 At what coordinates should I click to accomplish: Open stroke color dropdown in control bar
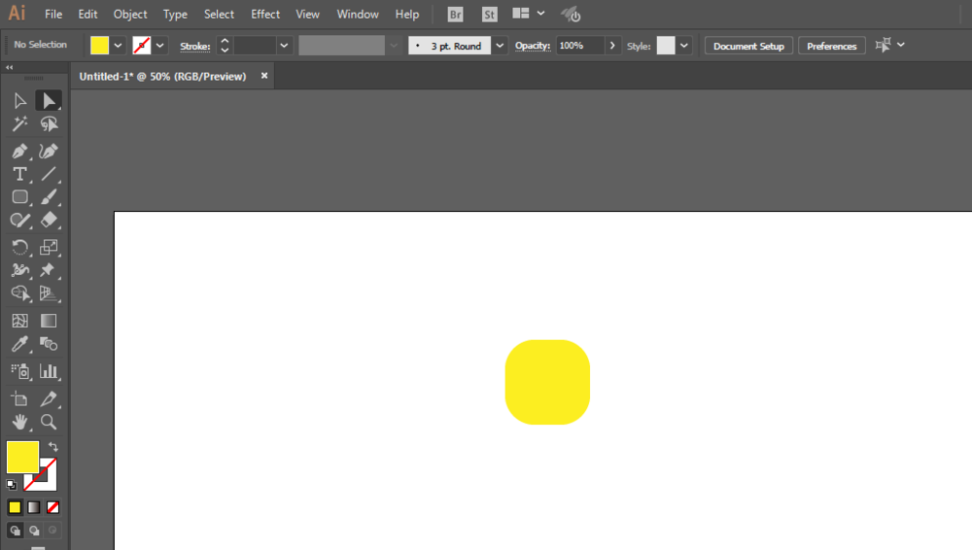[160, 46]
